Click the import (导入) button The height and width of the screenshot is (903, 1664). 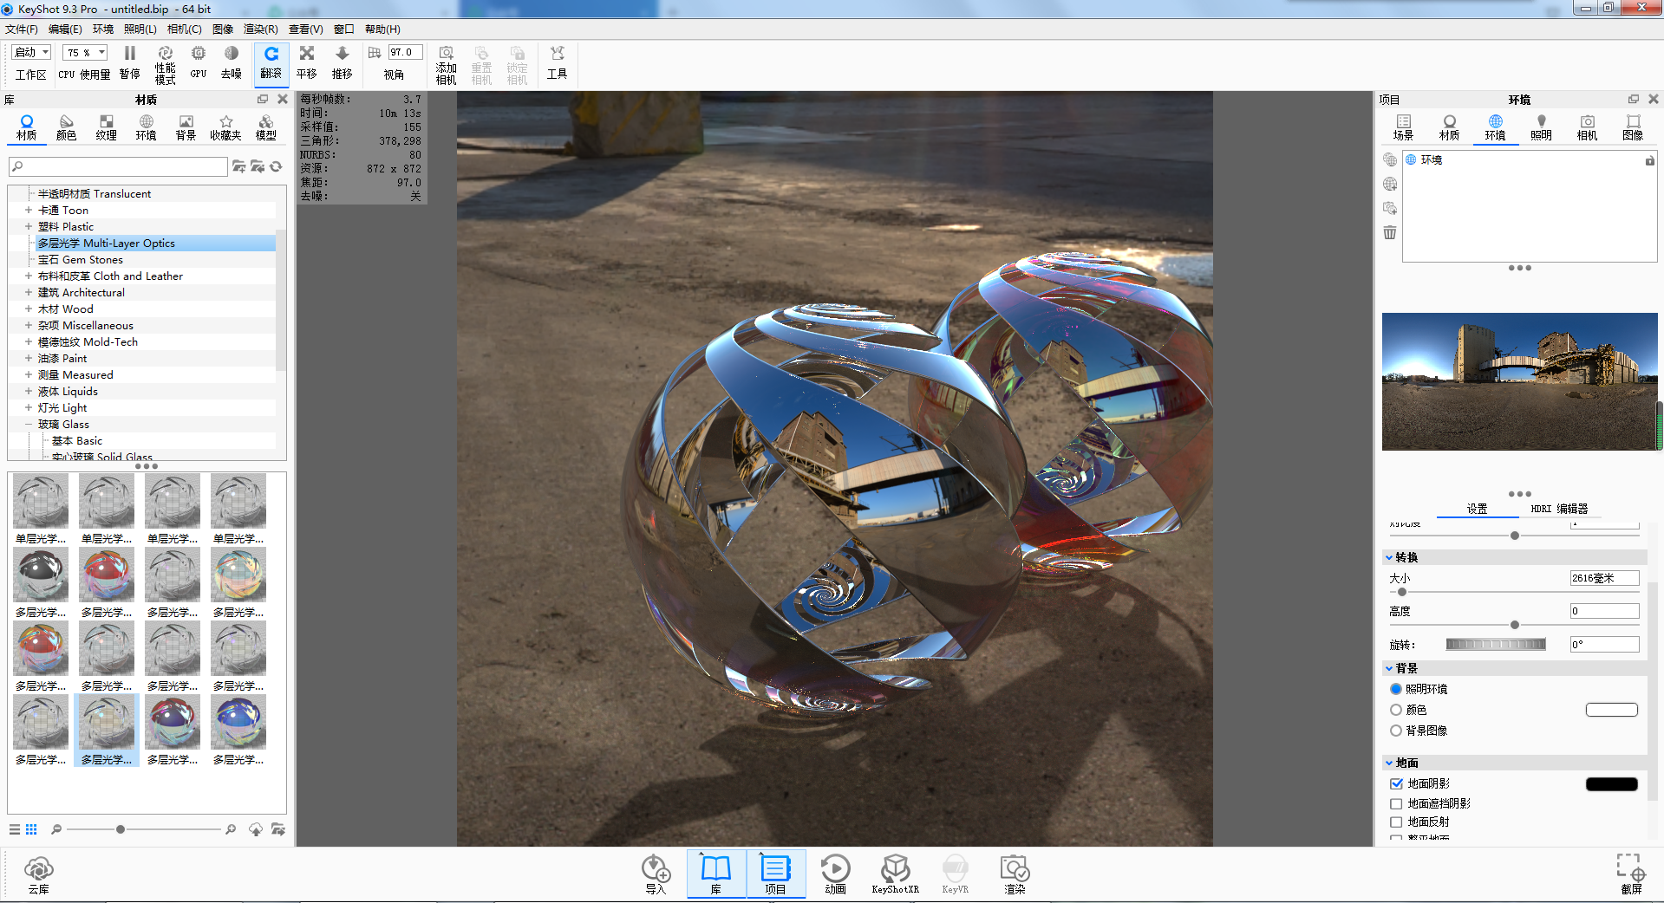coord(656,874)
